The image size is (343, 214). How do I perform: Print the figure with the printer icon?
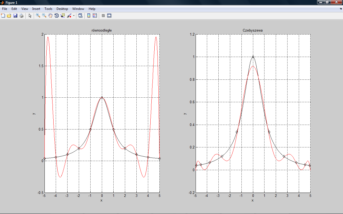click(x=21, y=16)
